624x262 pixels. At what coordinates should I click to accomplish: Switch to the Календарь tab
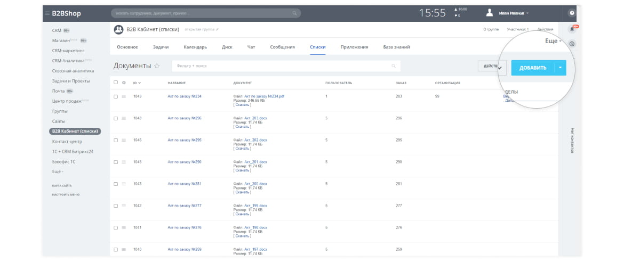click(x=195, y=47)
